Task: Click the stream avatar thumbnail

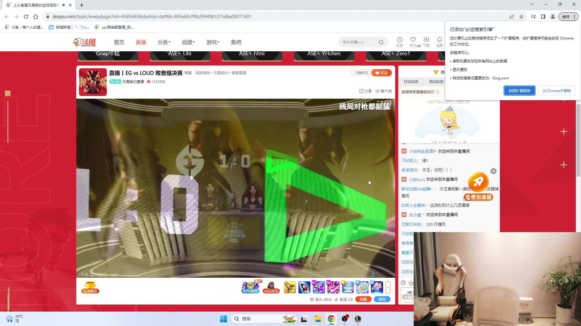Action: (93, 82)
